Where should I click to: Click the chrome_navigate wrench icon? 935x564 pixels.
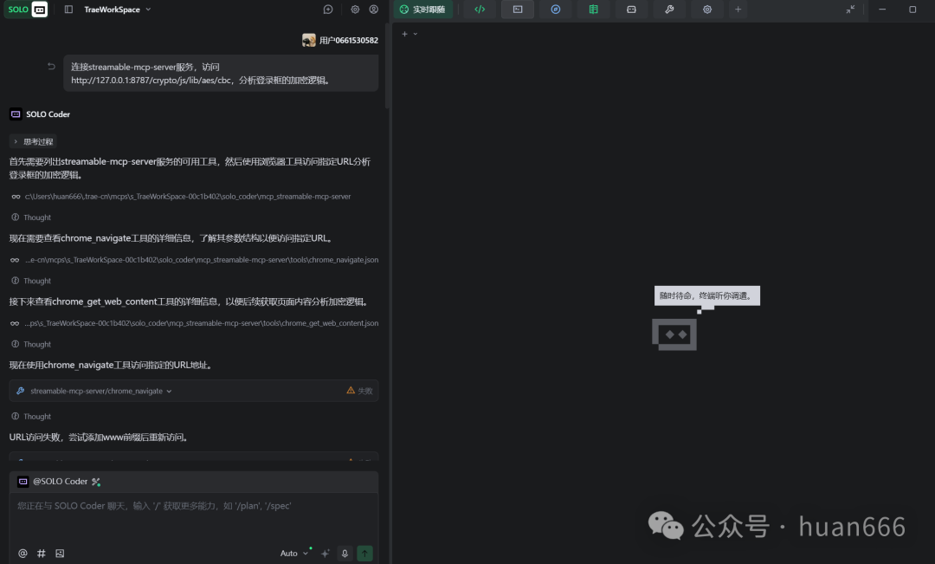20,391
